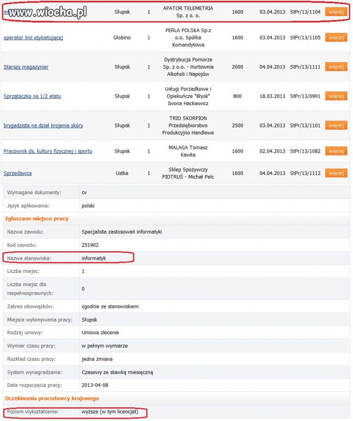Click 'Słupsk' place of work value in details
This screenshot has height=421, width=353.
89,320
